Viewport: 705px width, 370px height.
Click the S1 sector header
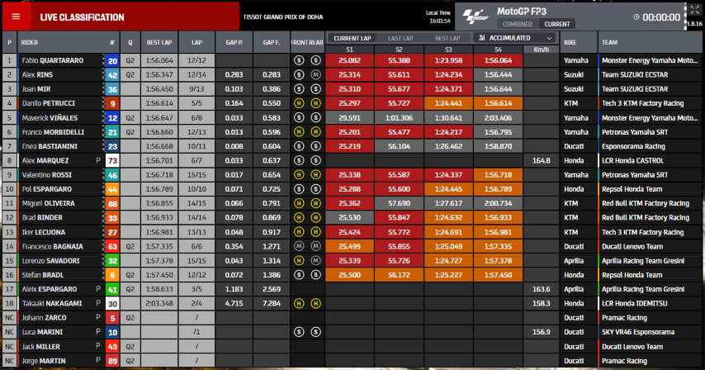coord(349,50)
